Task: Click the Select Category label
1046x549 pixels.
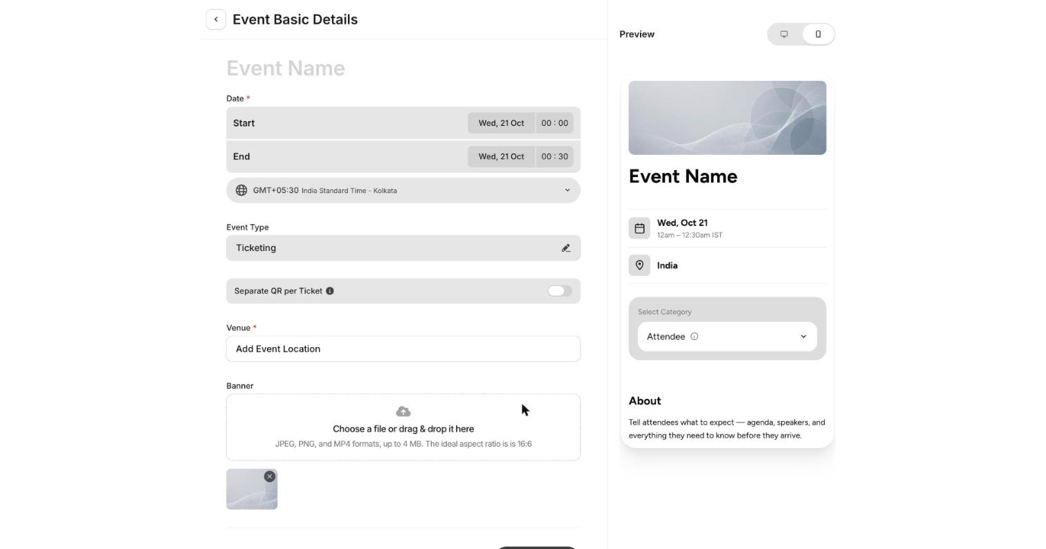Action: (665, 312)
